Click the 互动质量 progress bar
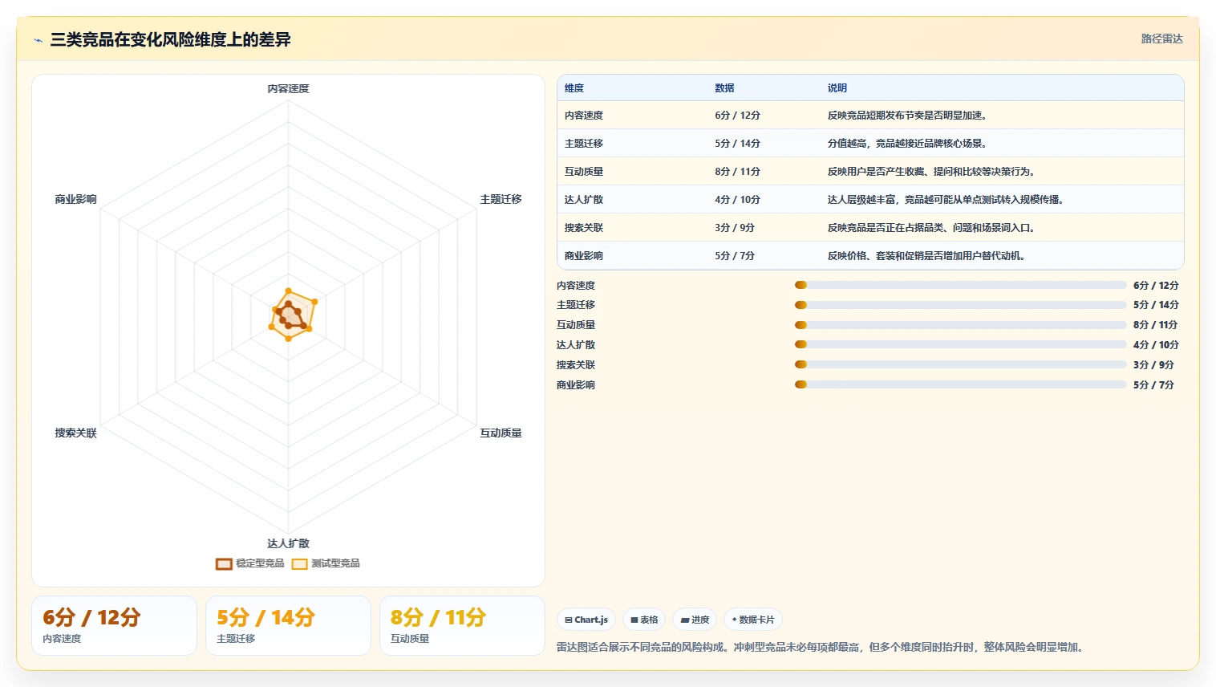1216x687 pixels. pyautogui.click(x=960, y=325)
